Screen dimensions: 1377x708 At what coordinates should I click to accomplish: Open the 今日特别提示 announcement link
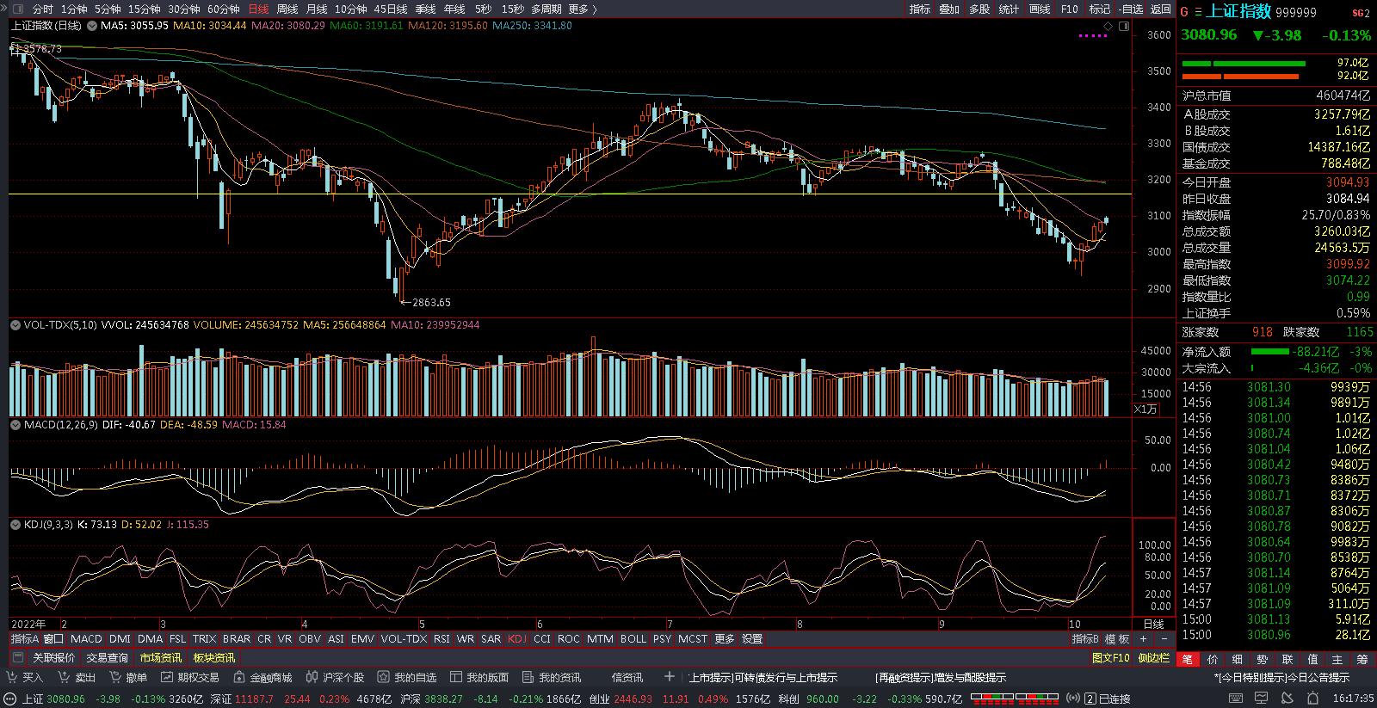(1281, 678)
